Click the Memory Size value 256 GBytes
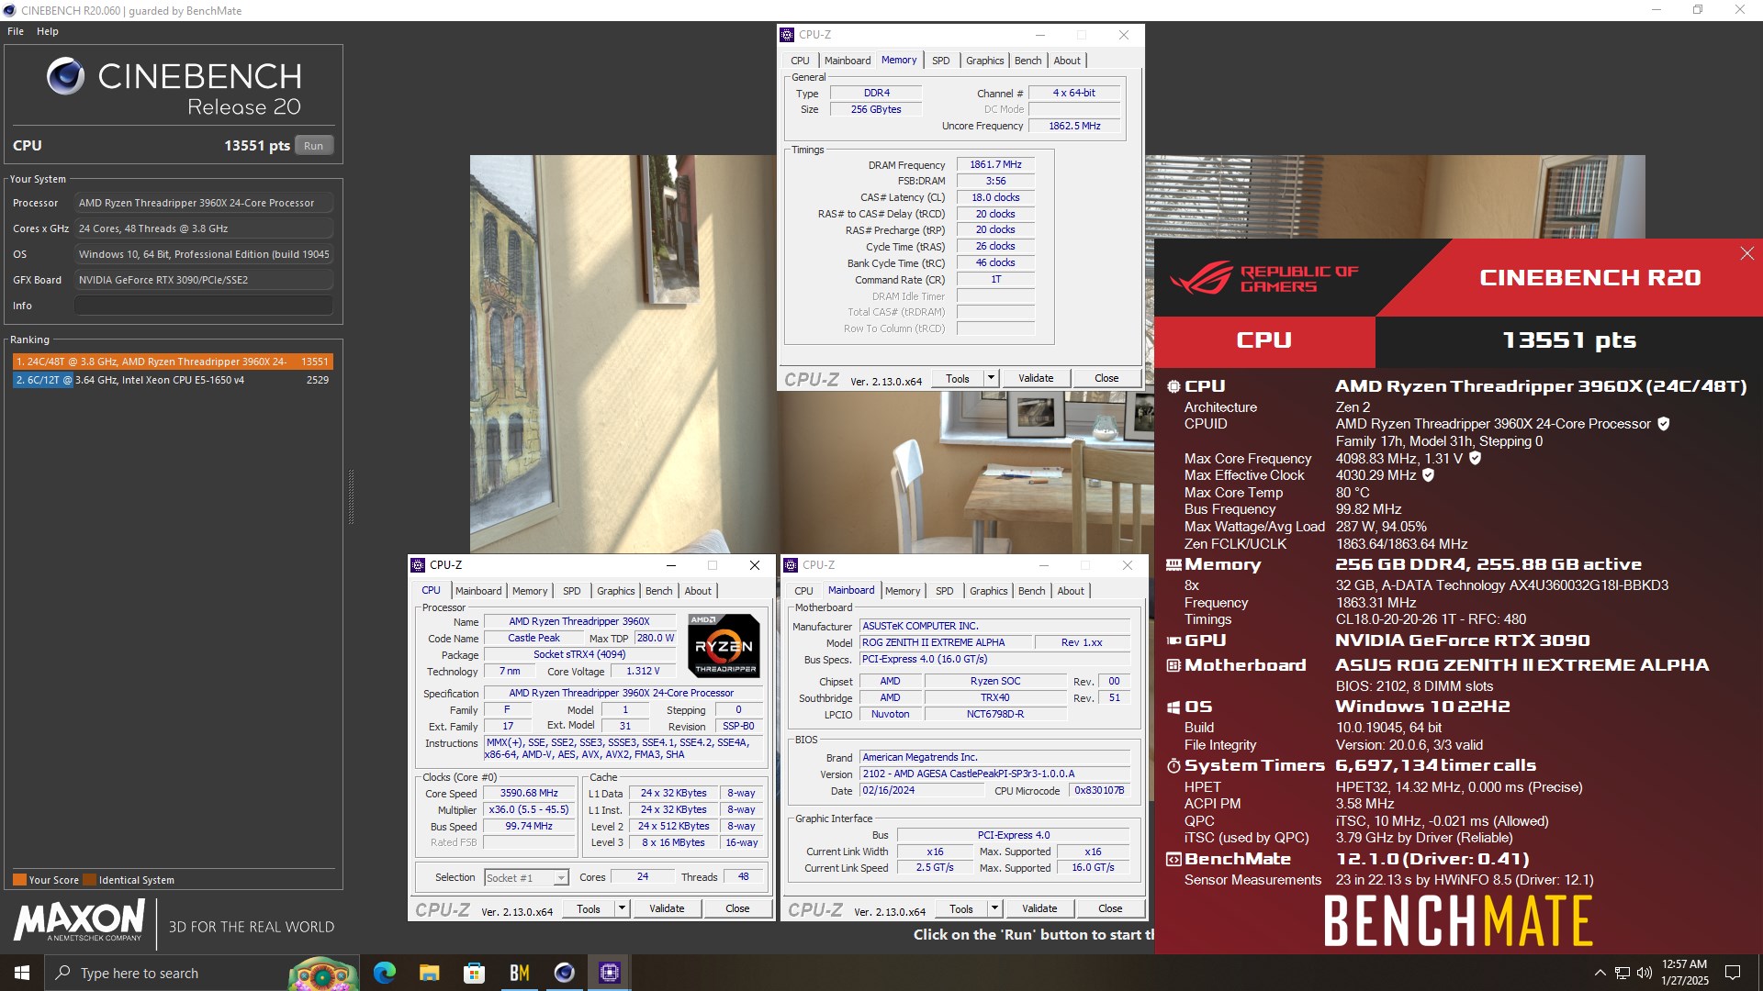This screenshot has width=1763, height=991. [x=876, y=109]
